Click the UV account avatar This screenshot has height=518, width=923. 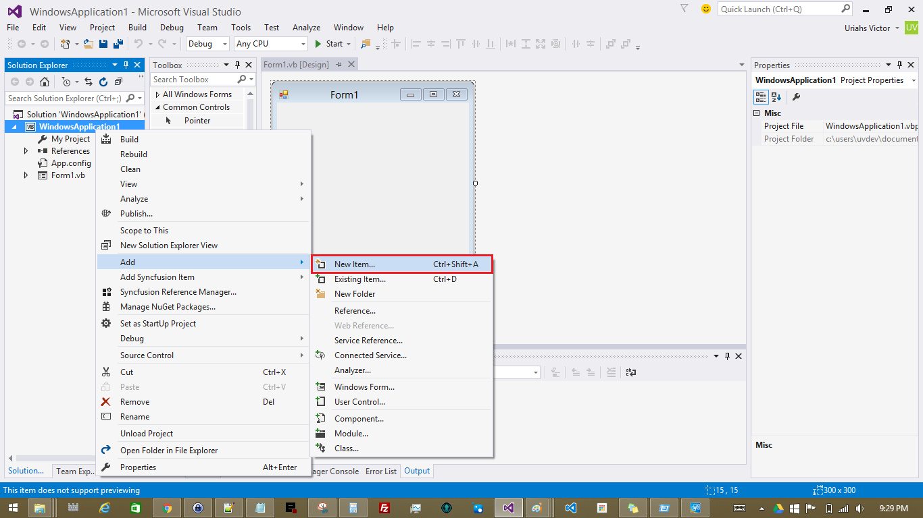tap(912, 28)
